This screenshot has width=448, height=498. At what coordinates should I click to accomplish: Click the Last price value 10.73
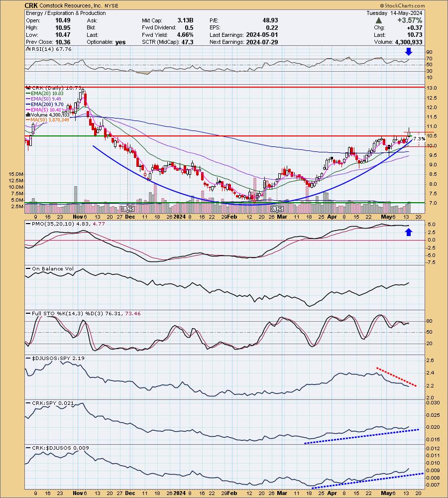click(415, 35)
